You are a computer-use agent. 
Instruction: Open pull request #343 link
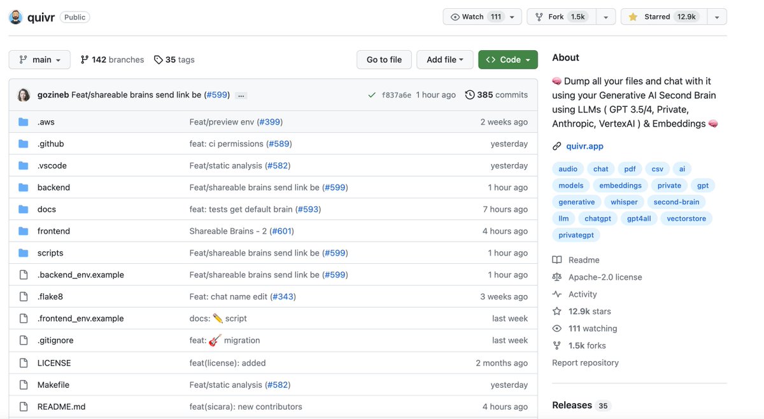point(283,297)
